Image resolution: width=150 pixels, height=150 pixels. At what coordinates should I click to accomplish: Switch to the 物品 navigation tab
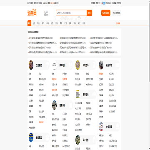pos(52,23)
